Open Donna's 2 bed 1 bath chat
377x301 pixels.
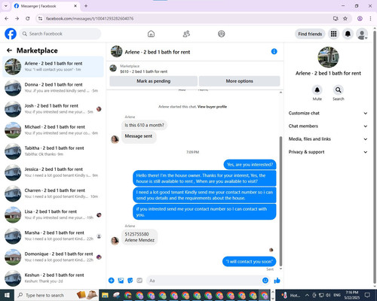[53, 88]
